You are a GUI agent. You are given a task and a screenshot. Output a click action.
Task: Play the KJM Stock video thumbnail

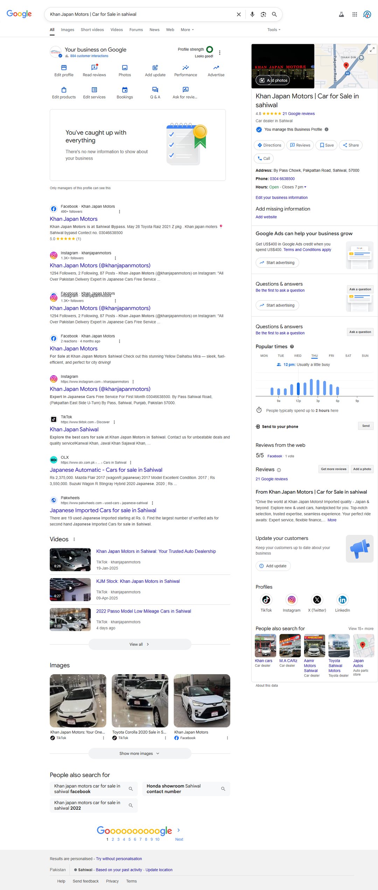[70, 590]
